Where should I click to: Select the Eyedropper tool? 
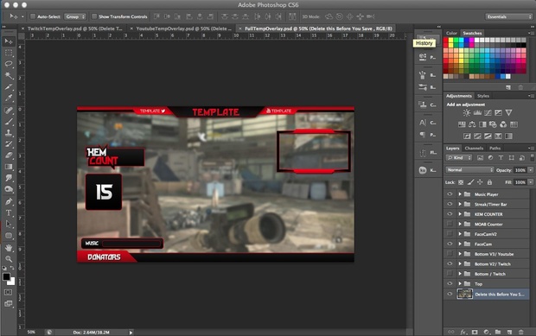point(9,98)
